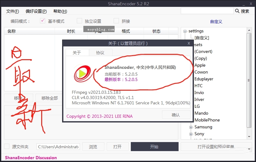Click the 移除 button
Screen dimensions: 256x162
click(x=18, y=98)
